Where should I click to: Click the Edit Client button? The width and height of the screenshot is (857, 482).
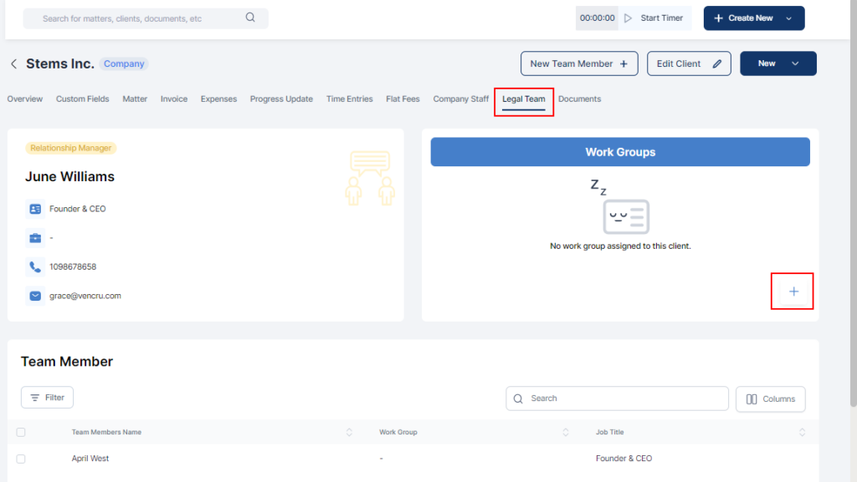pos(688,63)
